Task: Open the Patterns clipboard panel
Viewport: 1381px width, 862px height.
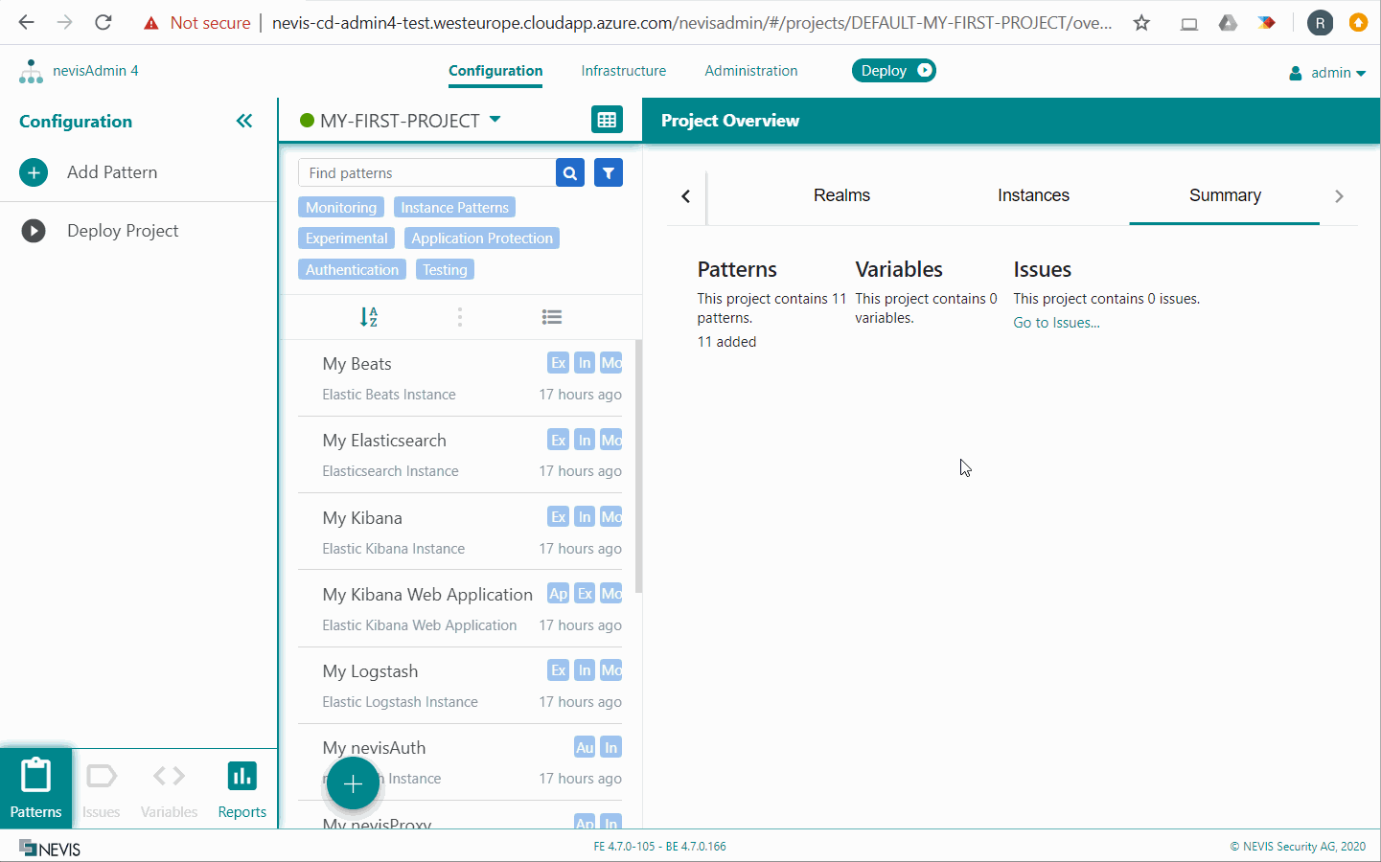Action: [36, 788]
